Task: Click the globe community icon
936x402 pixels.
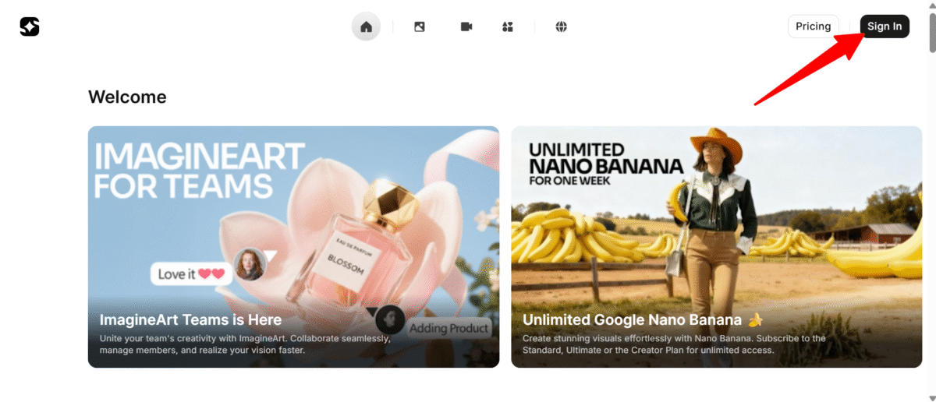Action: pos(561,26)
